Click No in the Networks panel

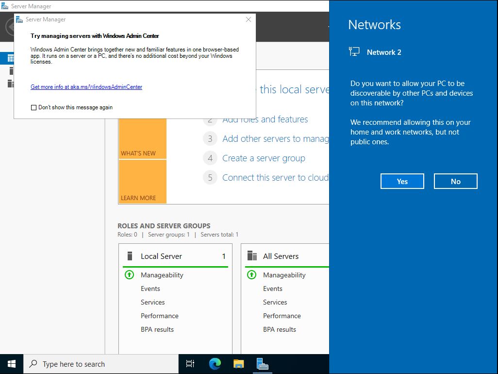tap(455, 181)
